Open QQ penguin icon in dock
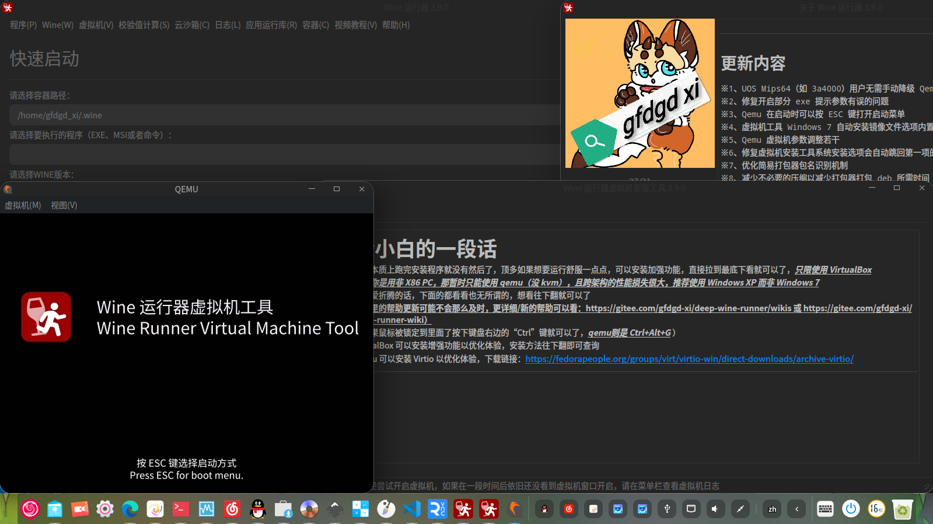The image size is (933, 524). tap(258, 509)
